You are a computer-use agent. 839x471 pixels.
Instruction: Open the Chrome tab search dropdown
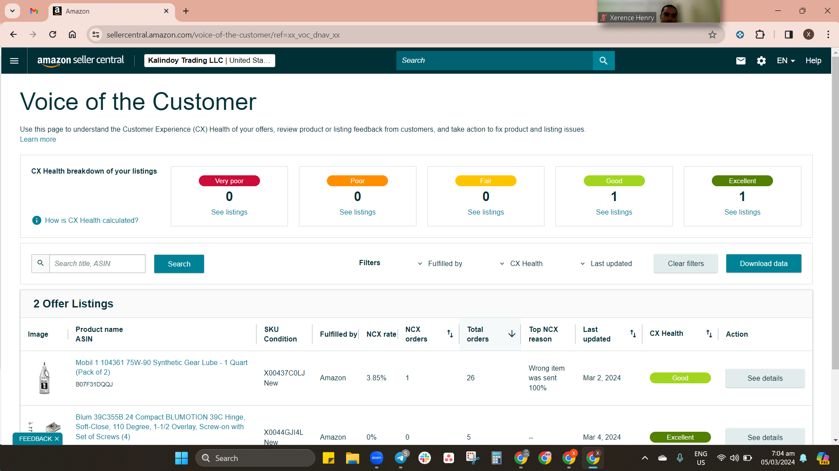pos(13,11)
